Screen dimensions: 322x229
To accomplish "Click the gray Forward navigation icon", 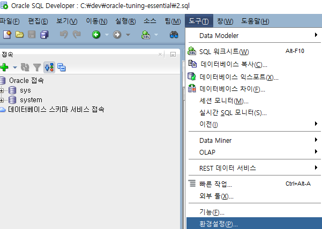I will [x=117, y=34].
